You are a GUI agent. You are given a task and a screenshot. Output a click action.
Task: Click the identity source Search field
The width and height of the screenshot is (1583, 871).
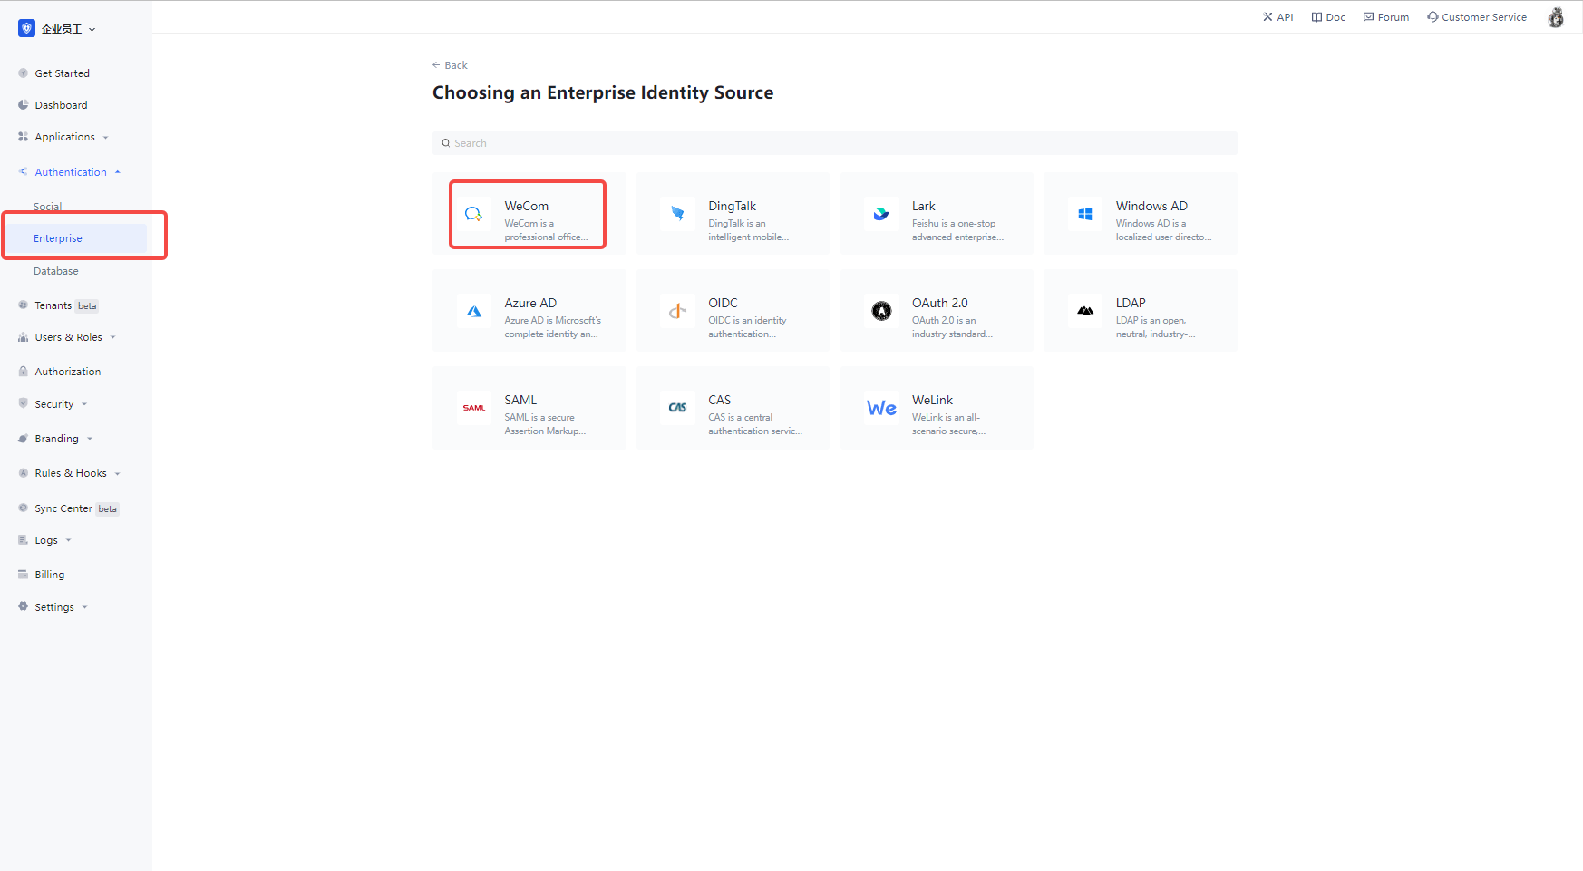pos(834,143)
